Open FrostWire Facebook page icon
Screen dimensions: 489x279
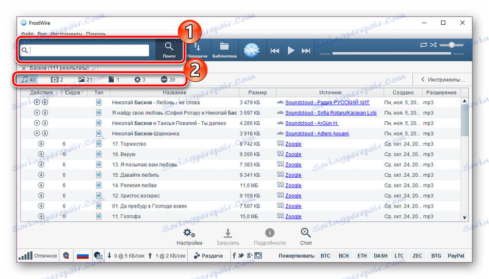[x=234, y=256]
